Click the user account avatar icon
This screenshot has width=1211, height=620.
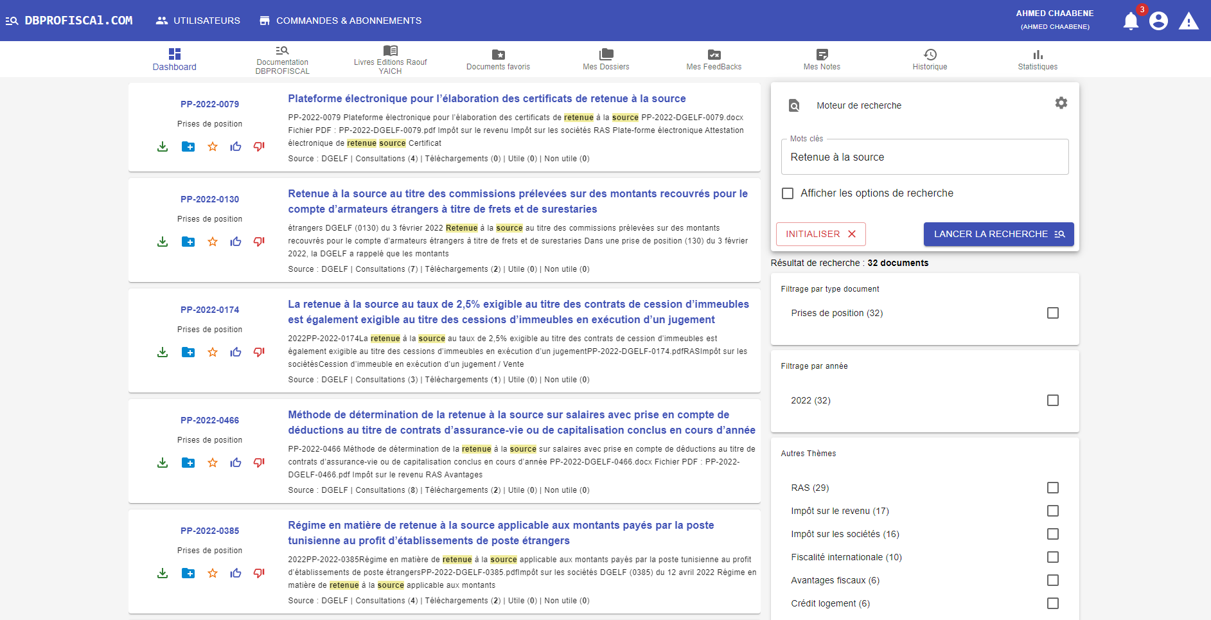pos(1158,21)
